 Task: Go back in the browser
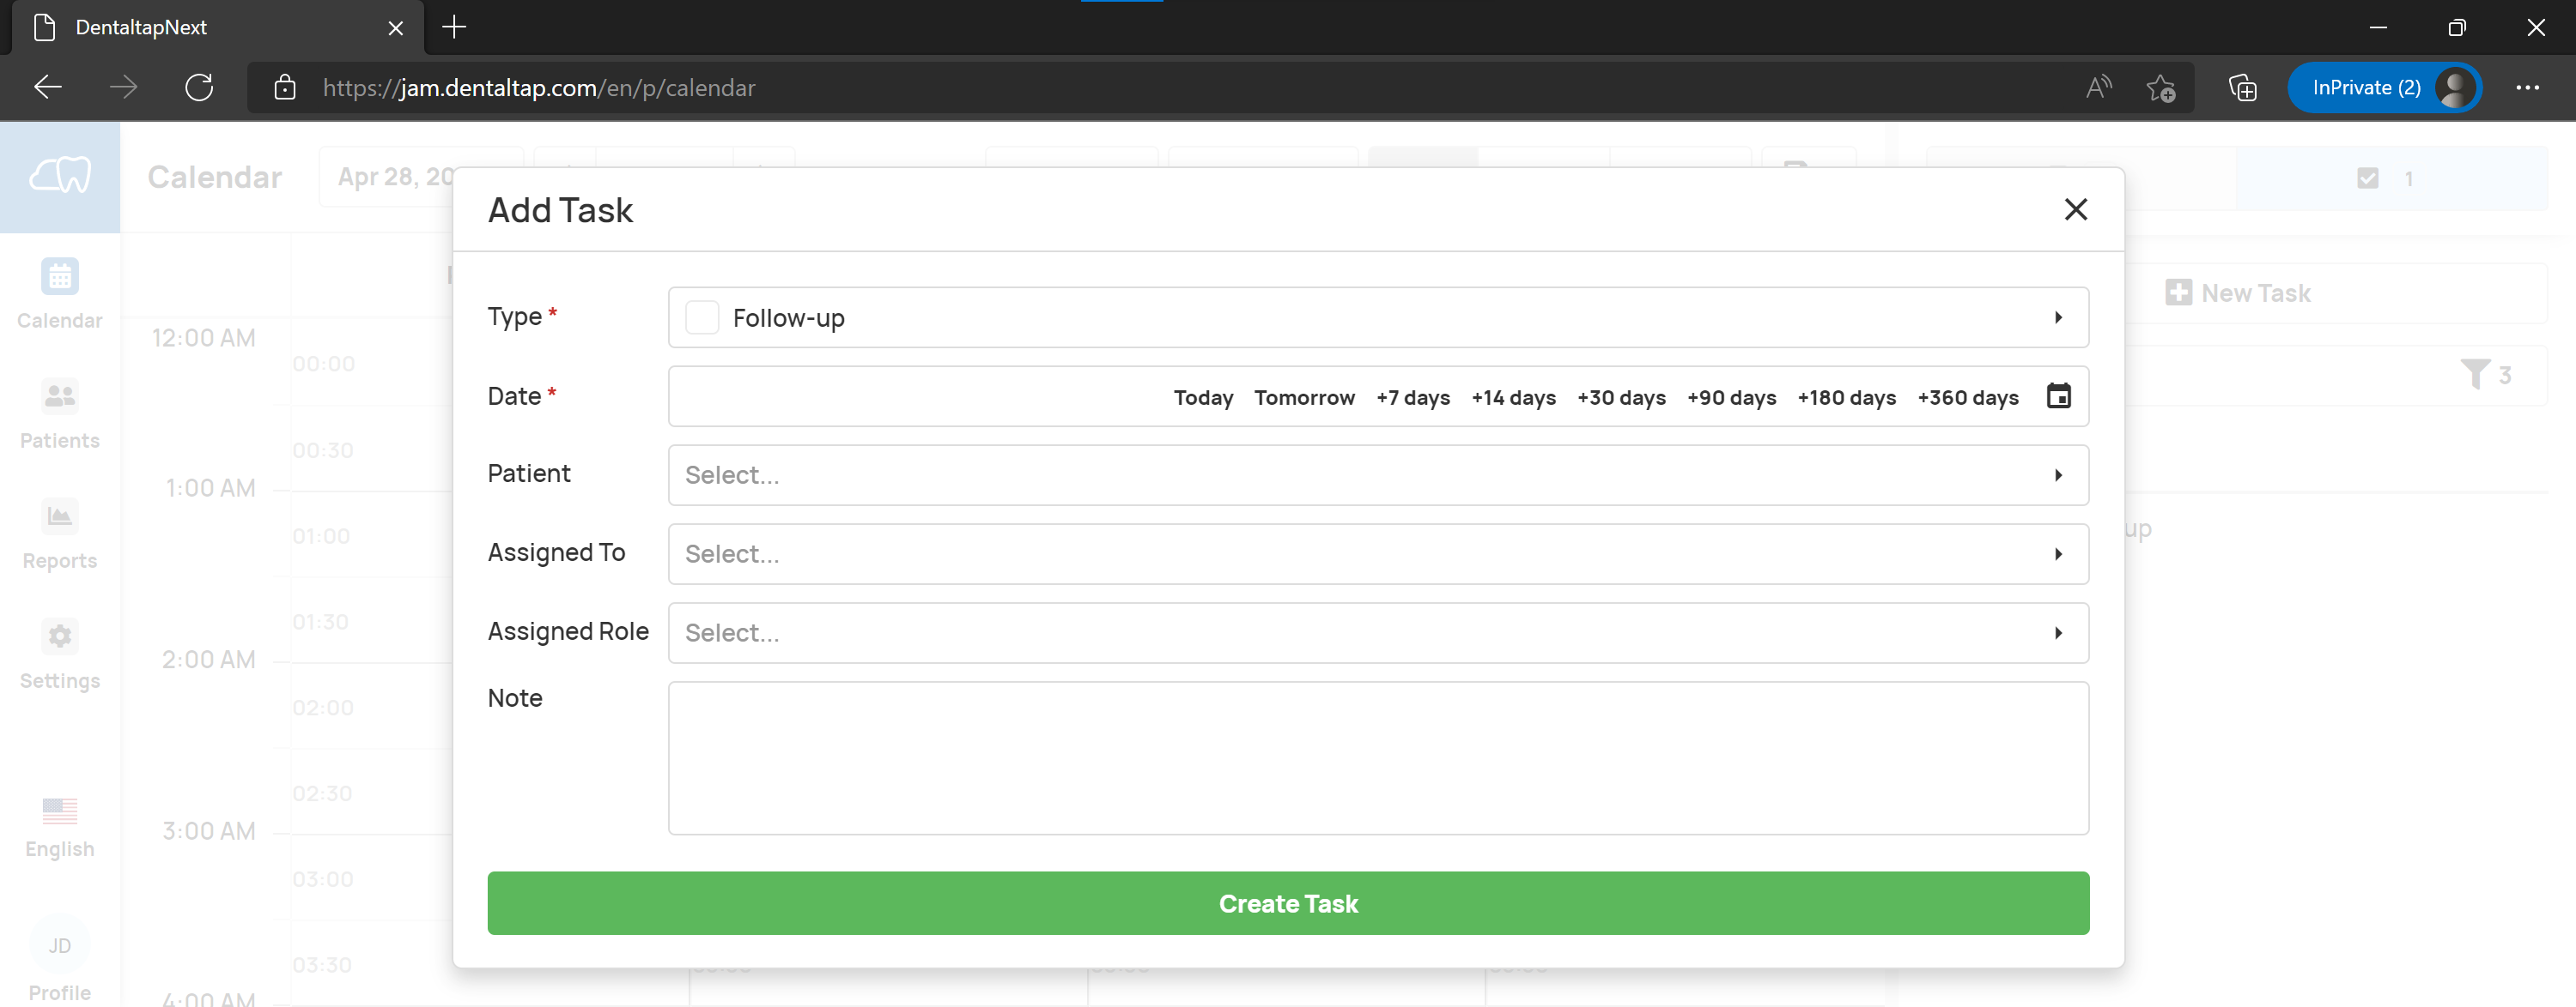[x=47, y=87]
